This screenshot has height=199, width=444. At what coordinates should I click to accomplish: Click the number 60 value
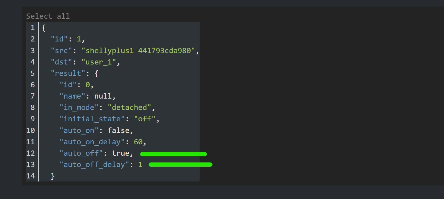pos(138,142)
